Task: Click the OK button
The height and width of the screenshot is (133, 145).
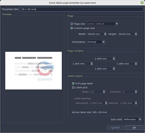Action: pos(134,127)
